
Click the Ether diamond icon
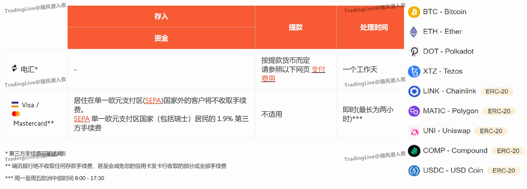414,32
